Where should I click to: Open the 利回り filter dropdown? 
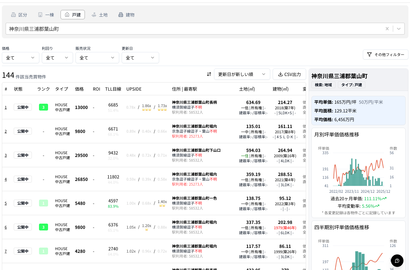(x=57, y=58)
